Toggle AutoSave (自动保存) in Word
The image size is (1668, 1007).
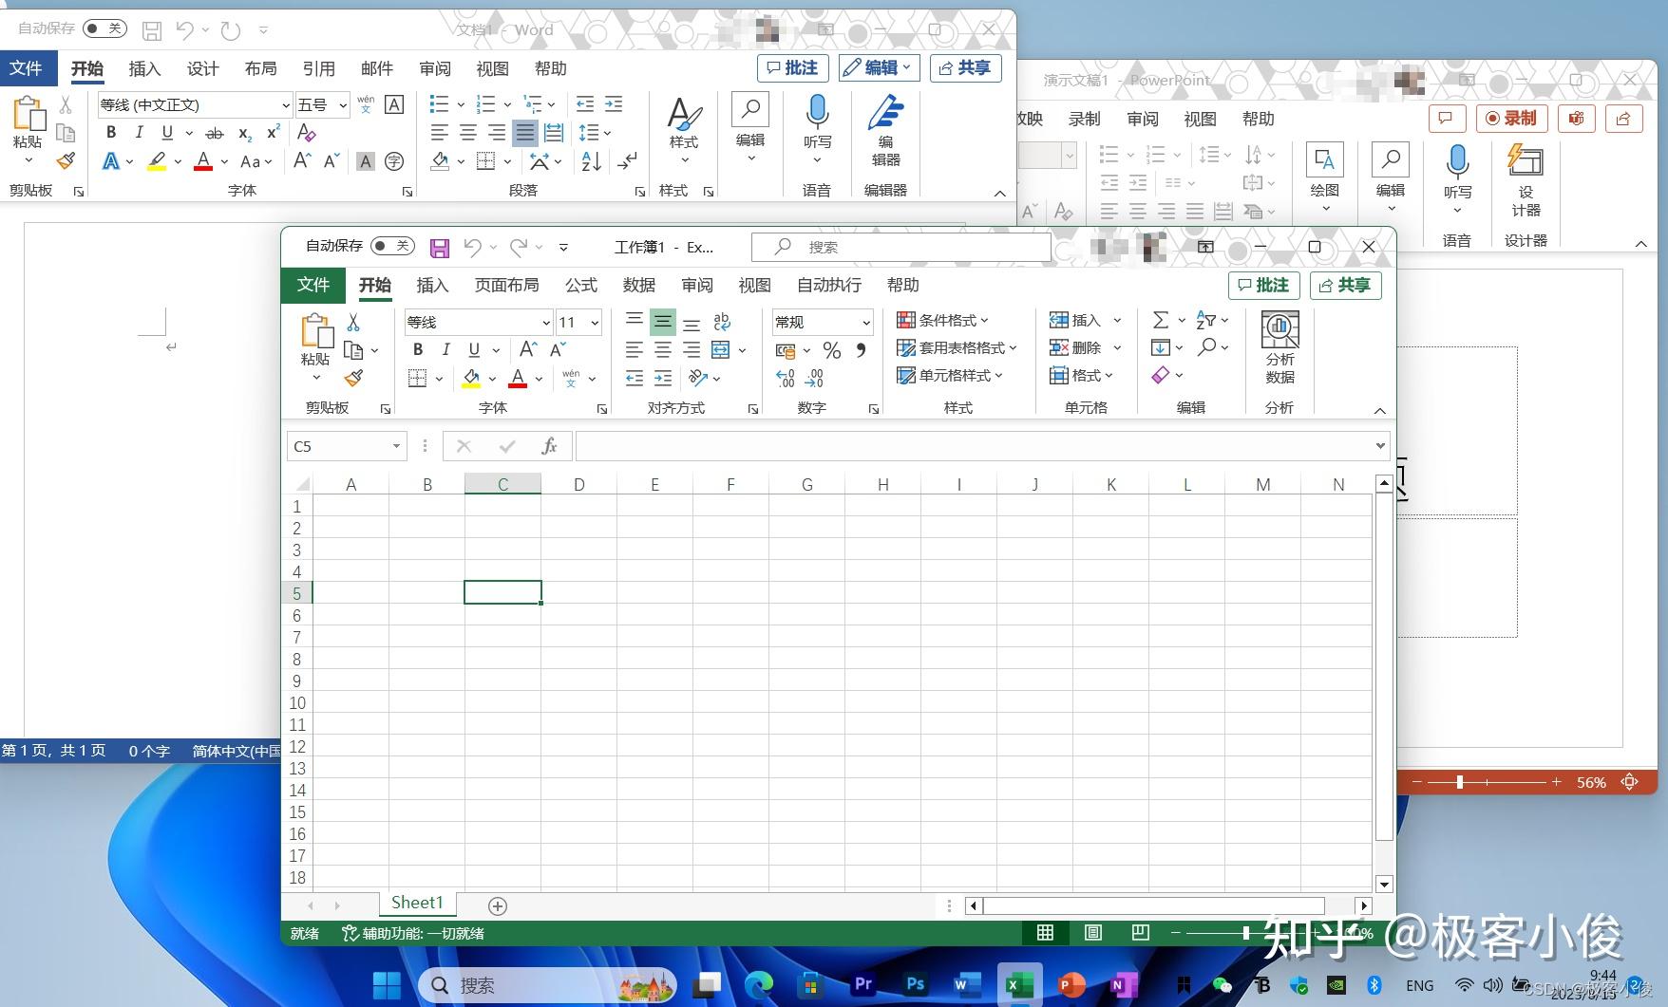point(104,28)
